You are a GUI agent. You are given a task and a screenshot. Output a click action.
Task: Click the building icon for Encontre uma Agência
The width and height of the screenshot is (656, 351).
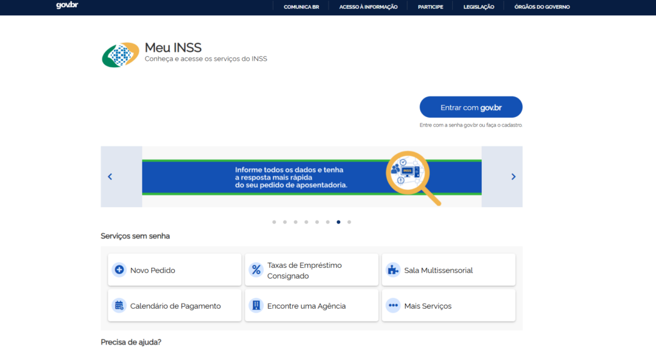[256, 306]
